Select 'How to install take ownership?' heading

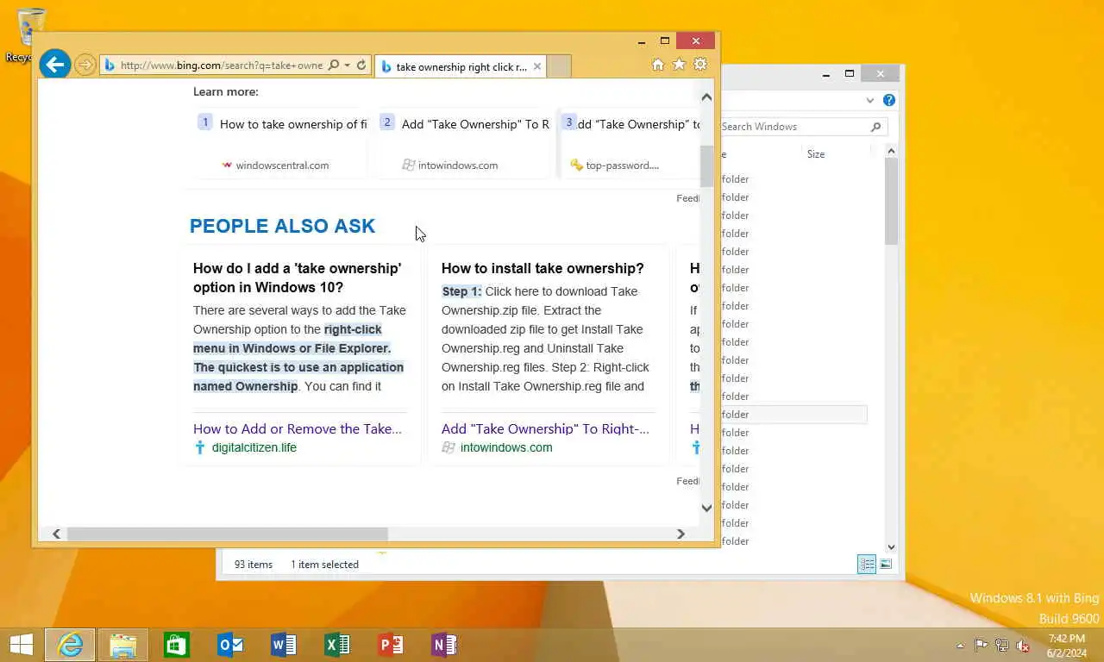(x=543, y=268)
